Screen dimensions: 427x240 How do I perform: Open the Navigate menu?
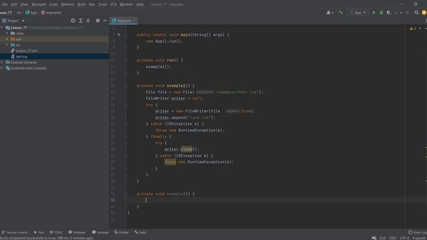39,5
